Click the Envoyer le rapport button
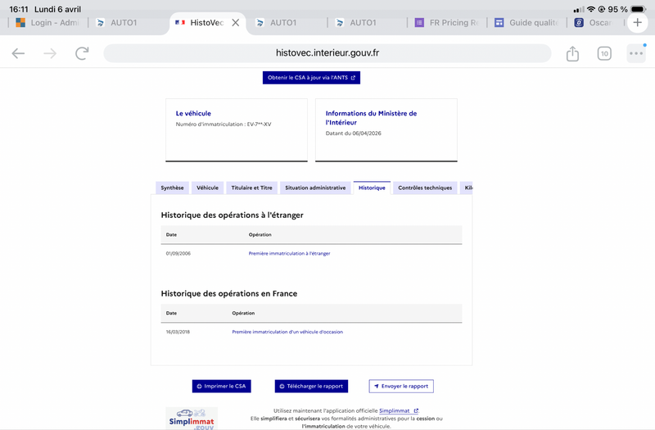655x430 pixels. coord(401,386)
